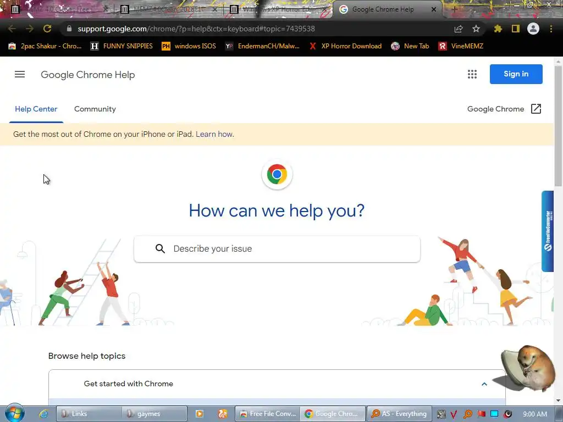Open the Windows Start menu
The width and height of the screenshot is (563, 422).
pyautogui.click(x=14, y=413)
